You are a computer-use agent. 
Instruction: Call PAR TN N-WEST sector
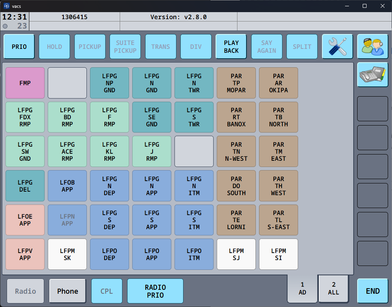(x=236, y=151)
